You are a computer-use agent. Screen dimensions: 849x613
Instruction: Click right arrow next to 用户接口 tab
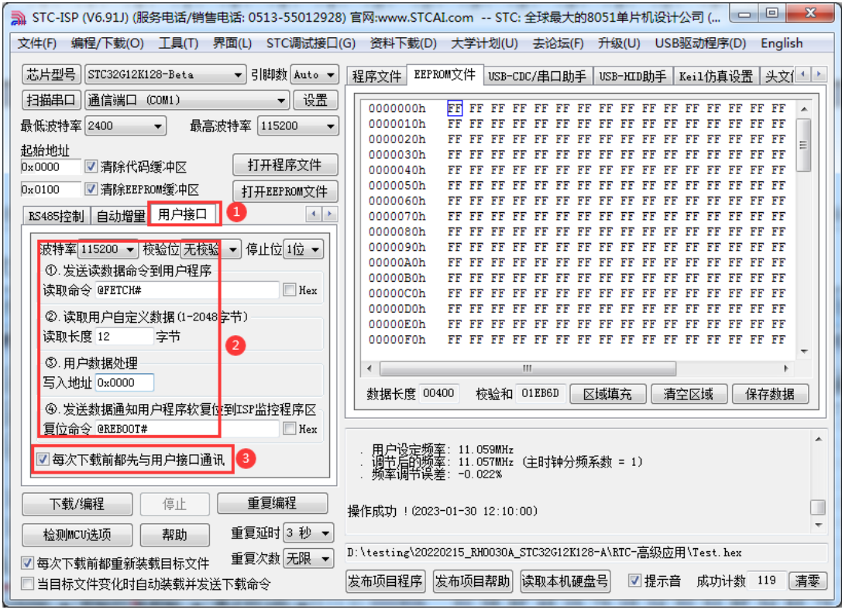[x=329, y=214]
